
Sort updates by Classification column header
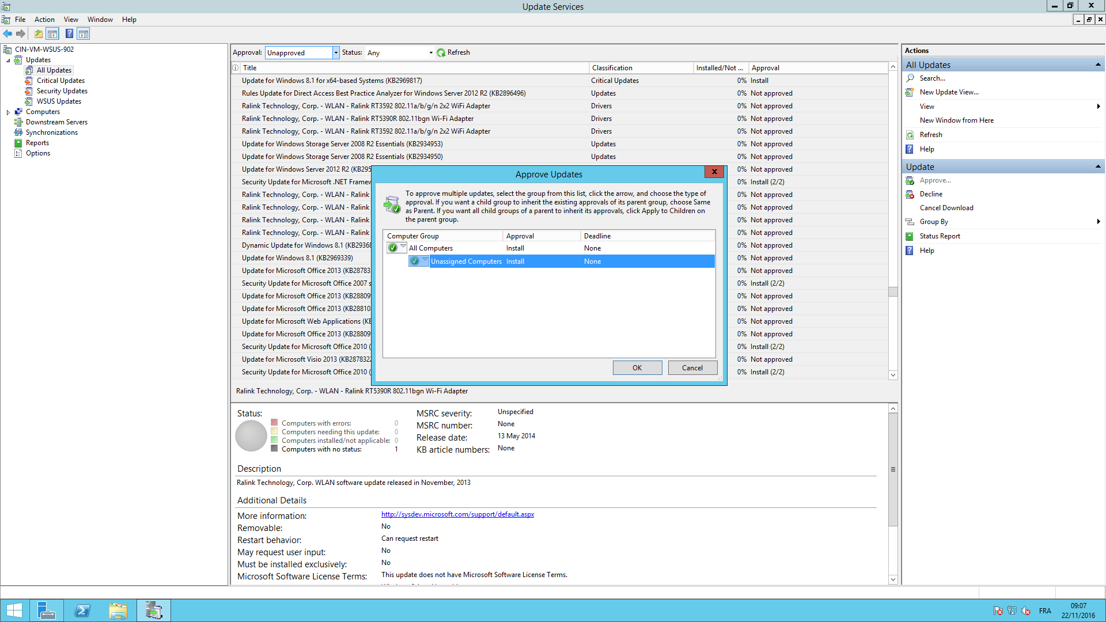coord(641,68)
